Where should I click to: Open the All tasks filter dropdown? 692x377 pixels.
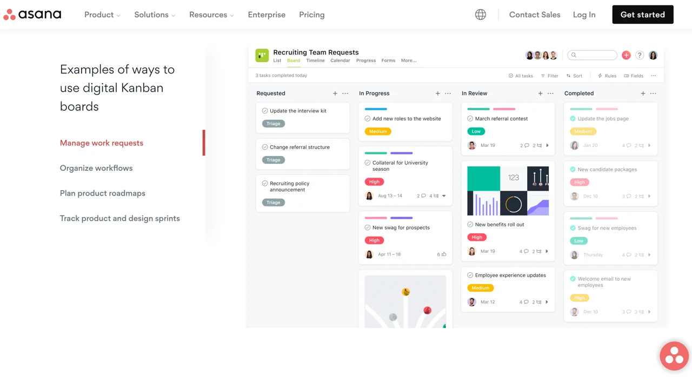point(521,76)
